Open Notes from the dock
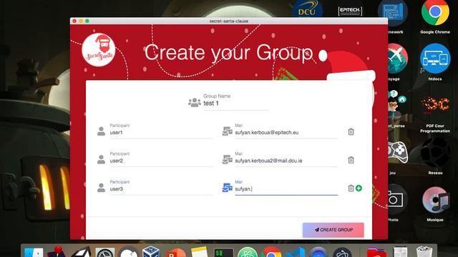 199,252
